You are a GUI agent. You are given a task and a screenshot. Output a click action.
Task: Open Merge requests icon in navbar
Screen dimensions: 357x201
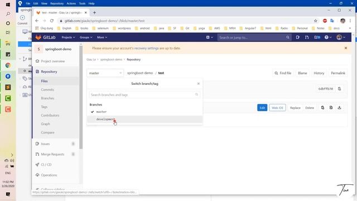click(307, 37)
